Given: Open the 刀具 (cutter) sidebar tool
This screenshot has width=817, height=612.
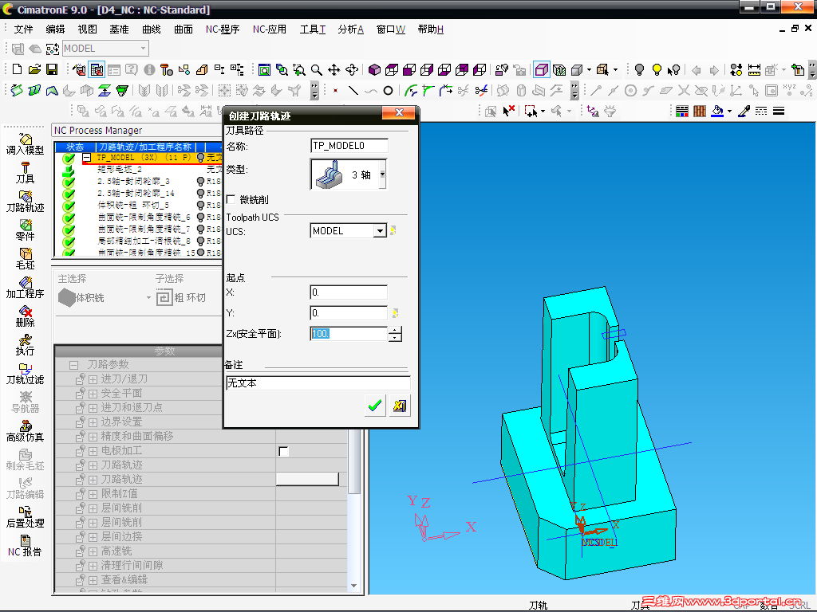Looking at the screenshot, I should point(25,173).
